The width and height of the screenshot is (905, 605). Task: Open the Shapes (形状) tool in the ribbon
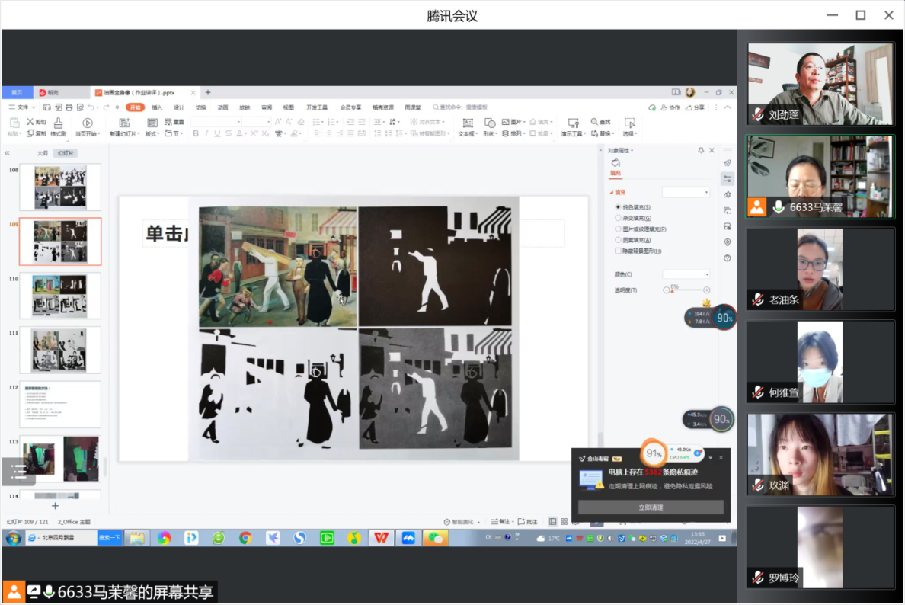tap(490, 123)
